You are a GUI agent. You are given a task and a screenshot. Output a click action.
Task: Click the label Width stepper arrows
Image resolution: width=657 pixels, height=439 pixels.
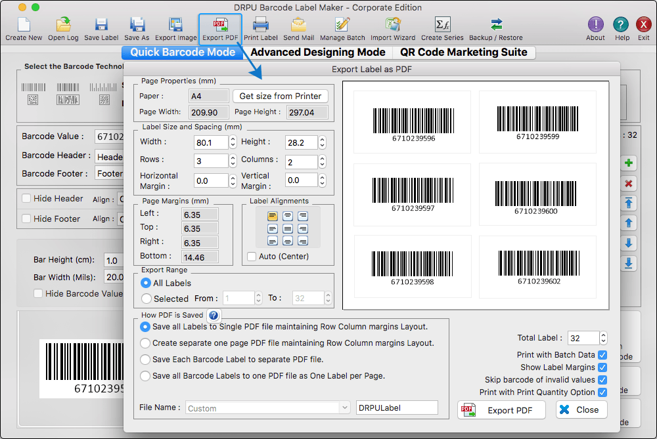coord(233,142)
